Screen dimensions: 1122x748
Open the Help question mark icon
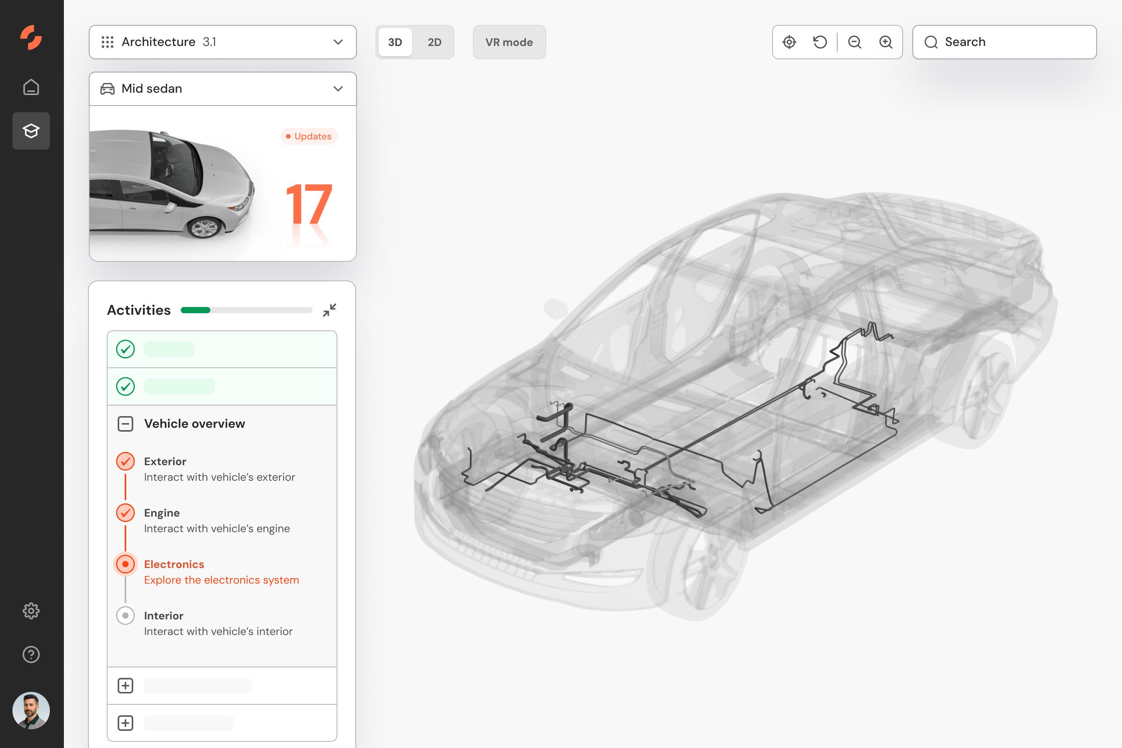click(31, 654)
